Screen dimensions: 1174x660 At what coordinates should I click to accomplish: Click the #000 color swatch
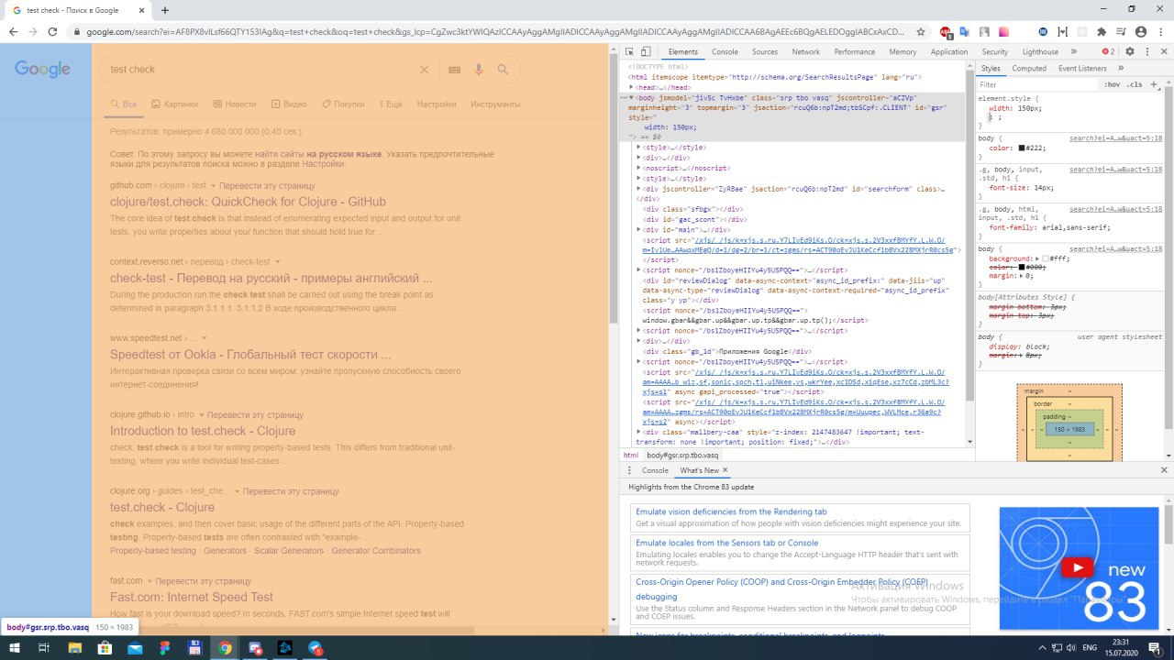click(x=1022, y=268)
